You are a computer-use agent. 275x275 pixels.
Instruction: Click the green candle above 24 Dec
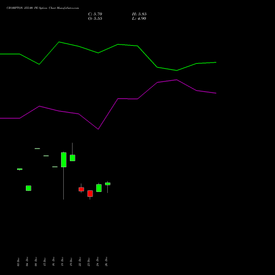(x=99, y=188)
